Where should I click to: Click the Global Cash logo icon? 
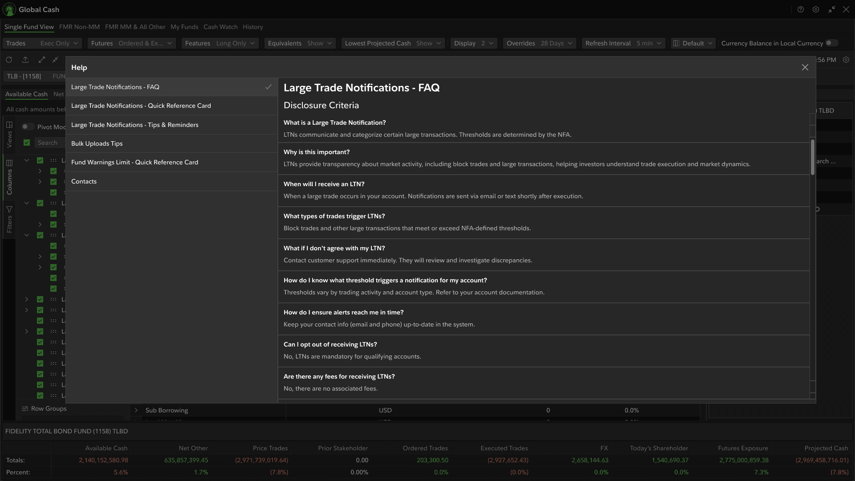coord(9,9)
